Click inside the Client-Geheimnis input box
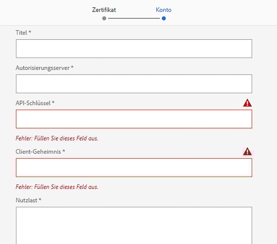Viewport: 277px width, 244px height. tap(134, 168)
